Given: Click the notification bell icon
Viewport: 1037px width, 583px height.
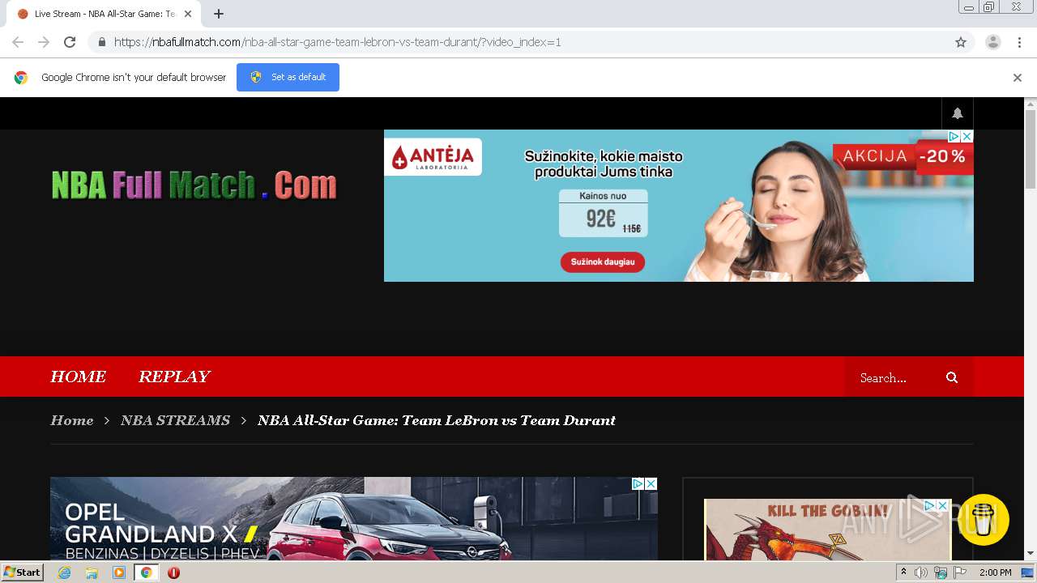Looking at the screenshot, I should 958,113.
